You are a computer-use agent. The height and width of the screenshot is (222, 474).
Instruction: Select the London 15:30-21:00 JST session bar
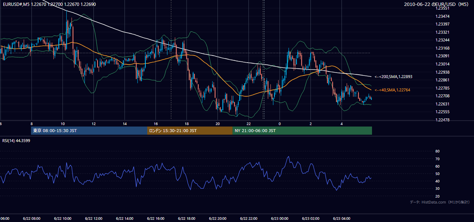(x=190, y=131)
